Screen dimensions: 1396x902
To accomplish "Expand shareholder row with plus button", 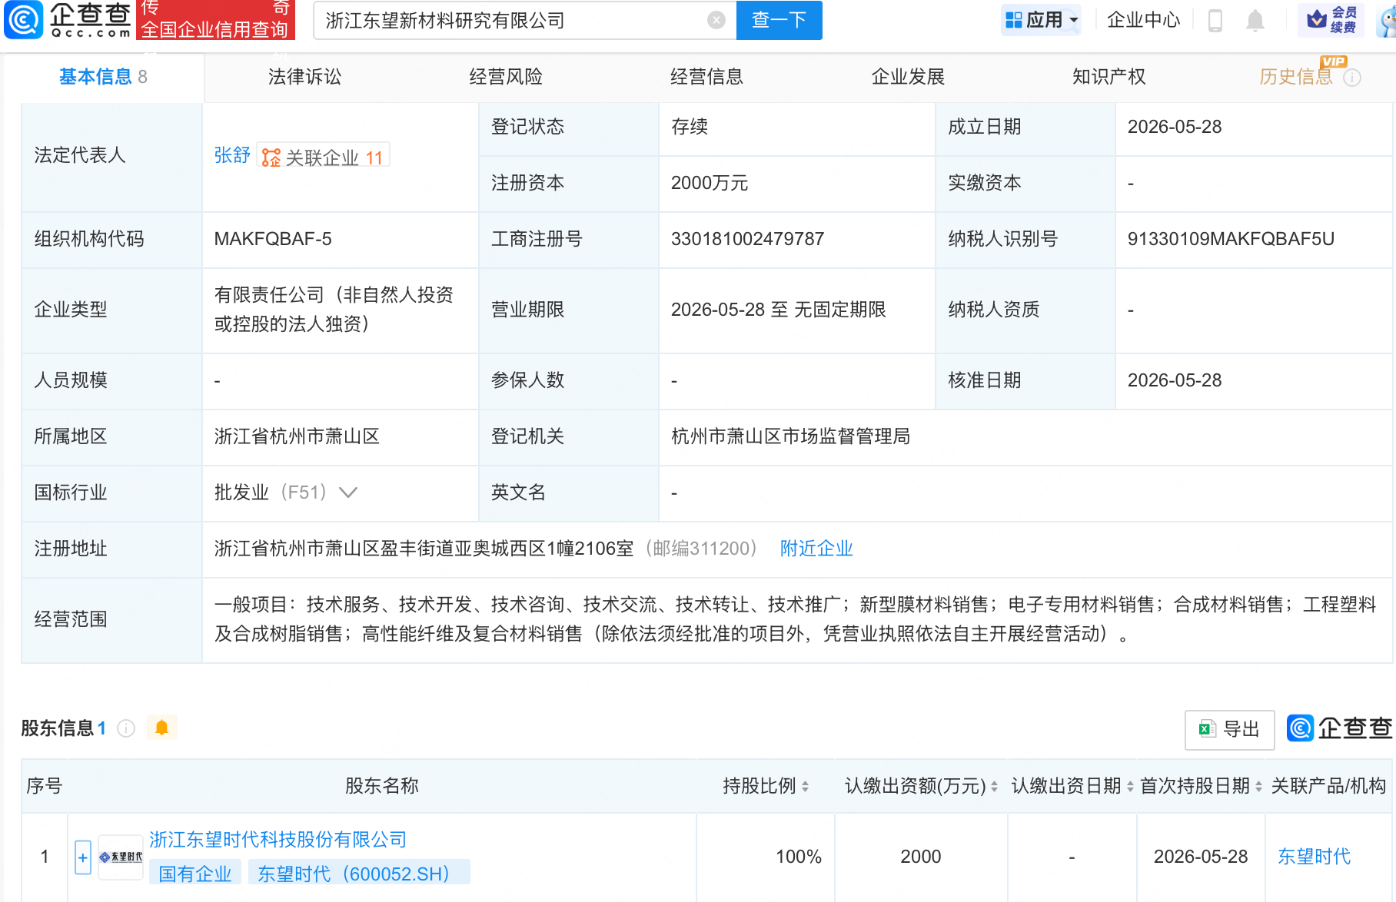I will (x=83, y=857).
